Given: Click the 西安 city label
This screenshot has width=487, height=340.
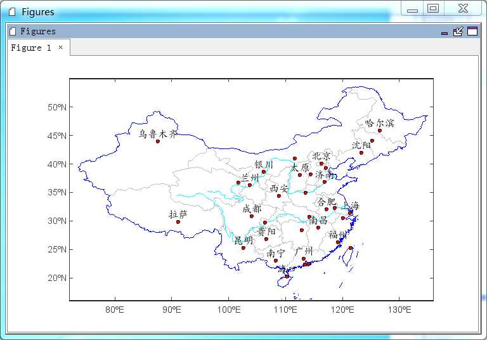Looking at the screenshot, I should [x=278, y=188].
